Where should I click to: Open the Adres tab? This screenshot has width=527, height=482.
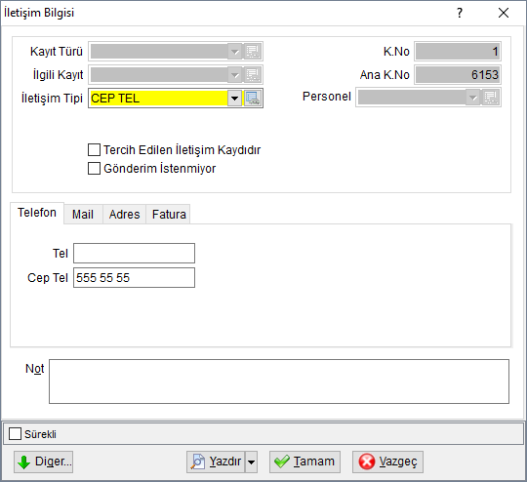pyautogui.click(x=124, y=214)
